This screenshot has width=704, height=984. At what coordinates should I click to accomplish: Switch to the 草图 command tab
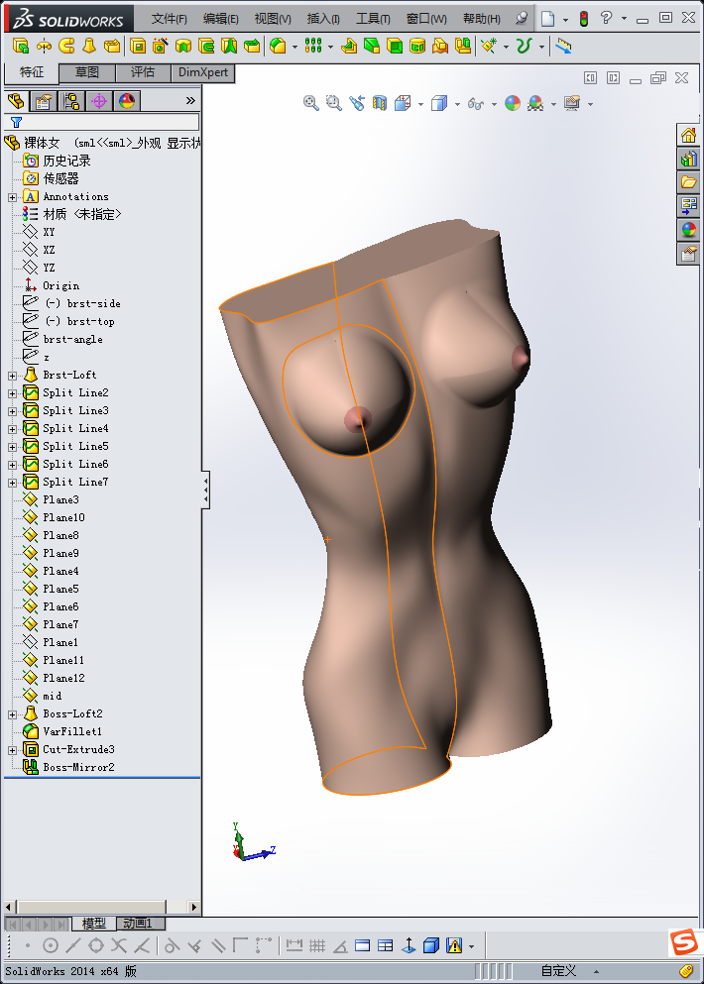coord(86,72)
